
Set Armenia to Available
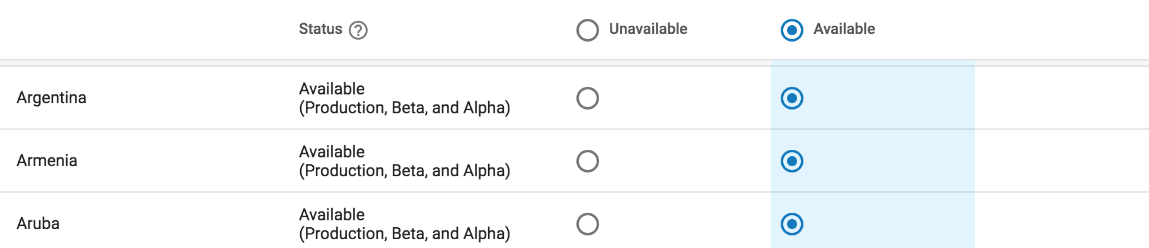coord(792,161)
